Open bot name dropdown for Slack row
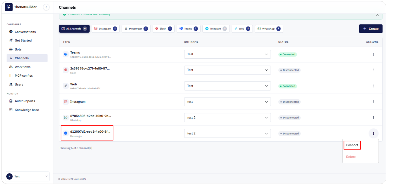This screenshot has width=412, height=185. pos(227,70)
